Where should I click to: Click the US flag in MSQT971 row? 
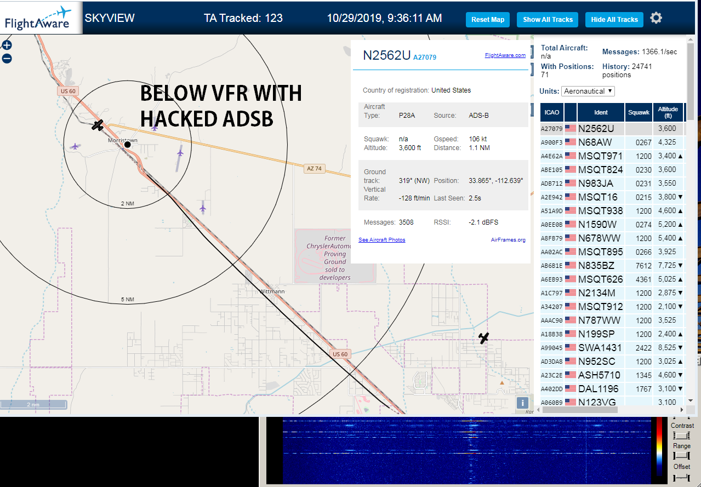tap(571, 156)
